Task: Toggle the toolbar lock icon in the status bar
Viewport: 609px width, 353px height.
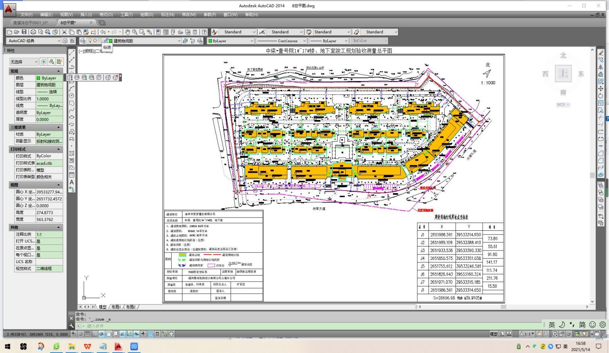Action: 562,334
